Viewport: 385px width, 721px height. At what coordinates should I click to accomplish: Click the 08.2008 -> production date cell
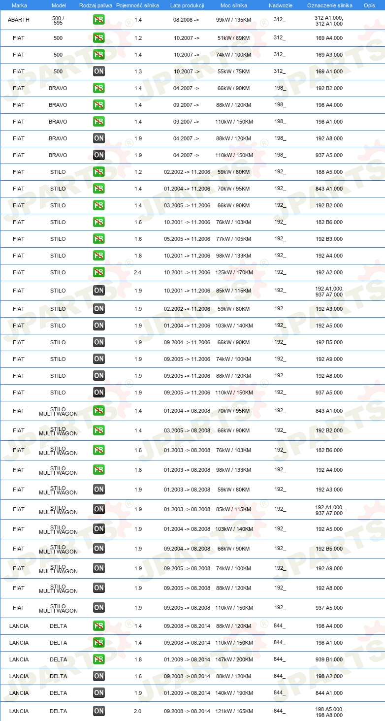187,20
